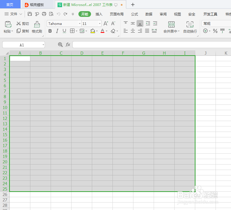Click the fx insert function icon
231x210 pixels.
(68, 44)
